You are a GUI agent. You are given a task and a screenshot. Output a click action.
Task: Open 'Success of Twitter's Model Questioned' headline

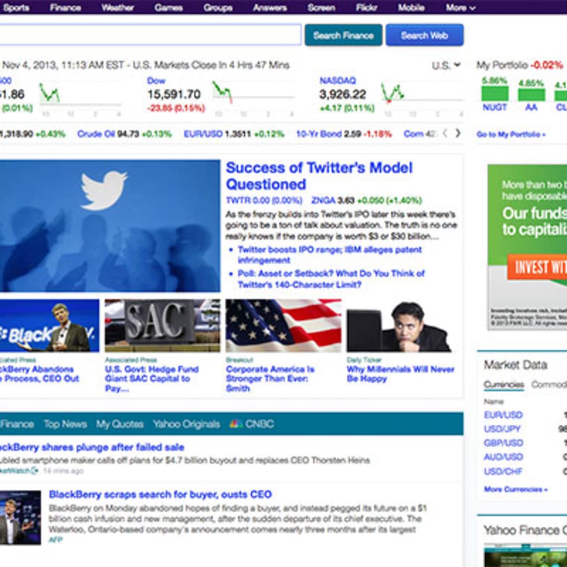[x=319, y=176]
